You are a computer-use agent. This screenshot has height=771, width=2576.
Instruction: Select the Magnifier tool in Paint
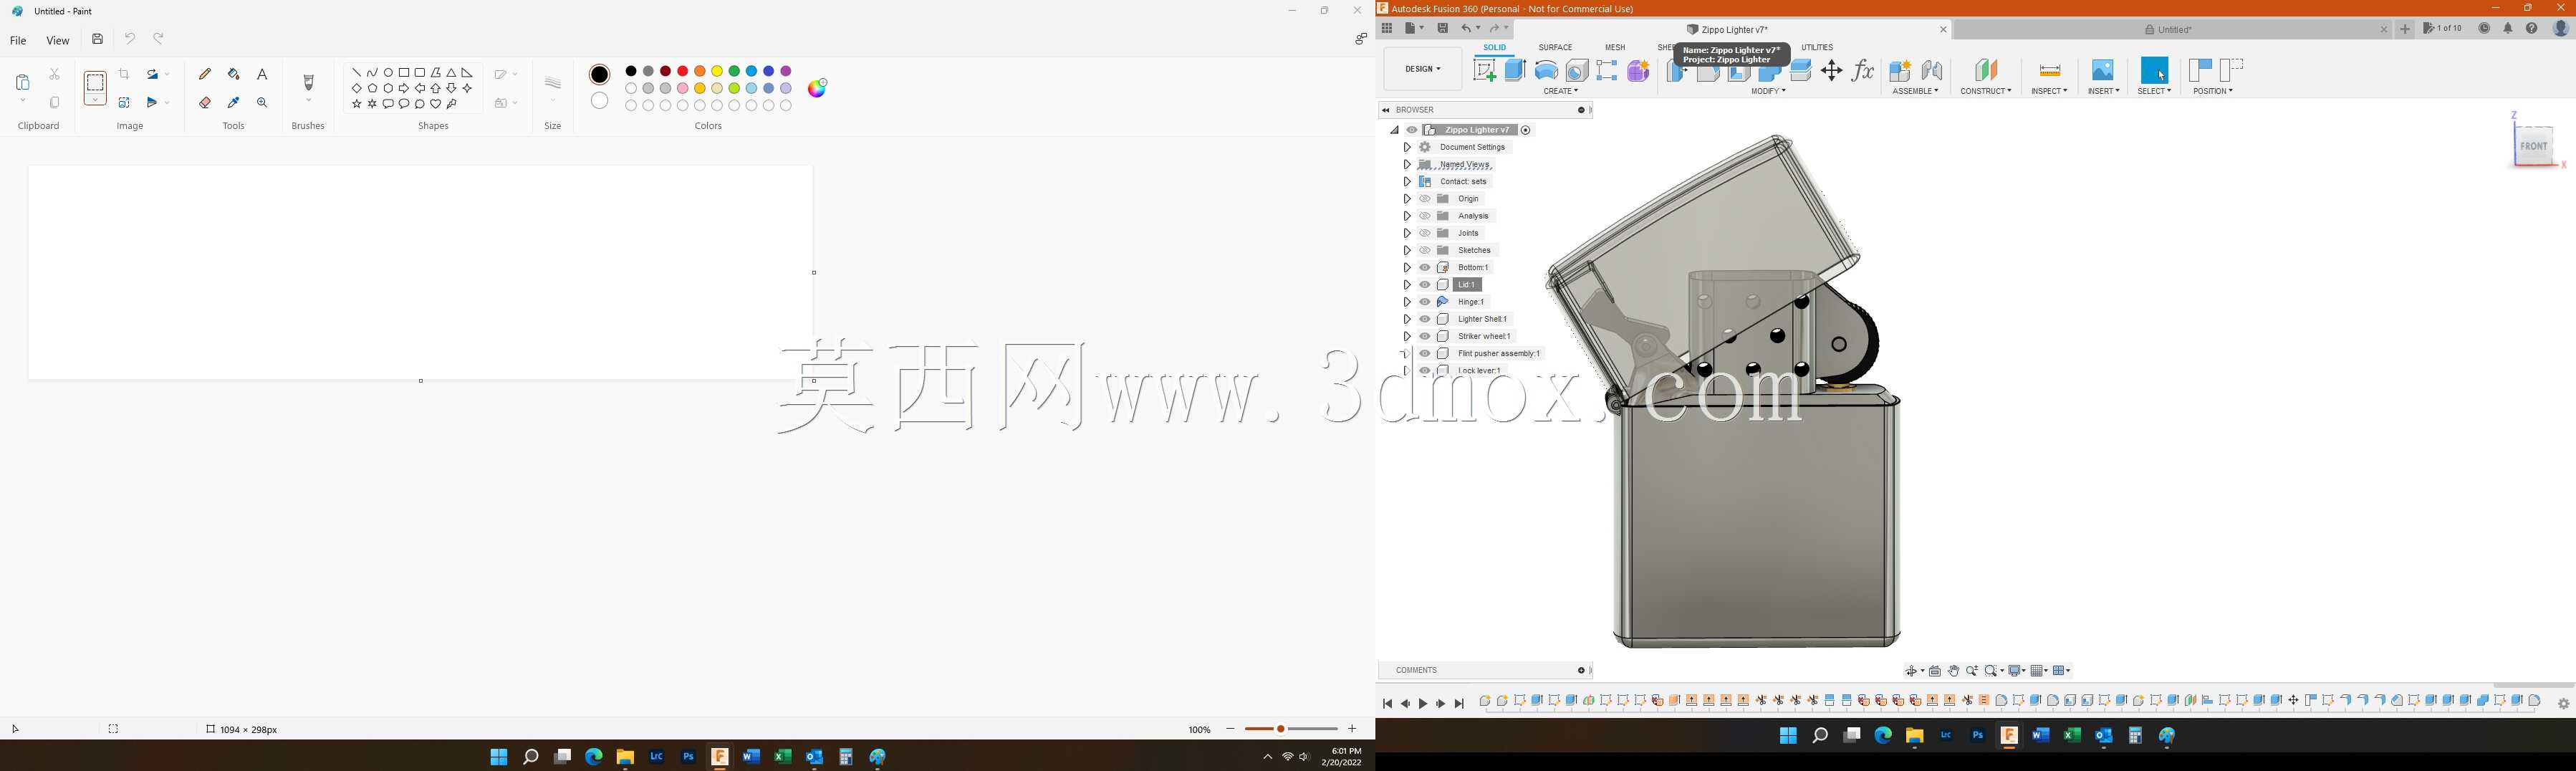(262, 102)
